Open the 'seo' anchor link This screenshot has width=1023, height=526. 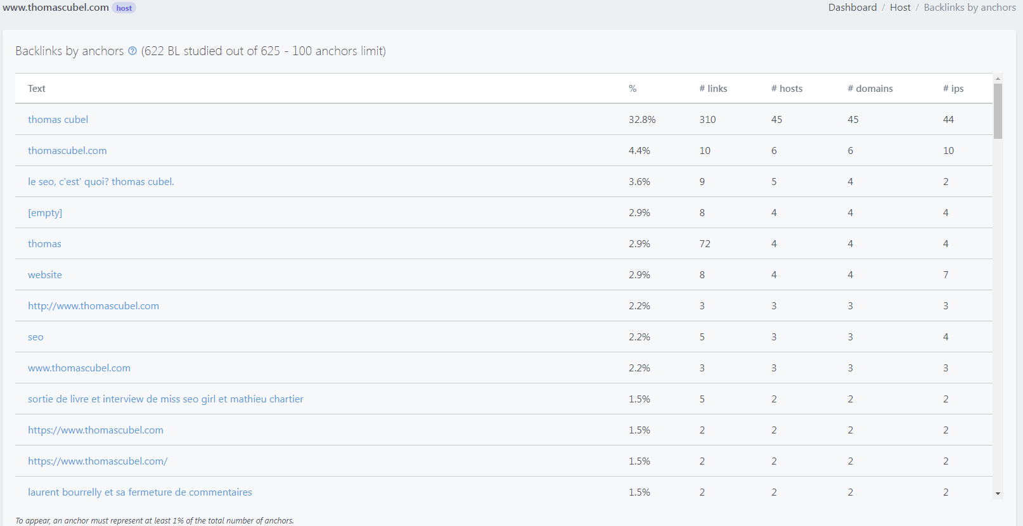coord(35,337)
